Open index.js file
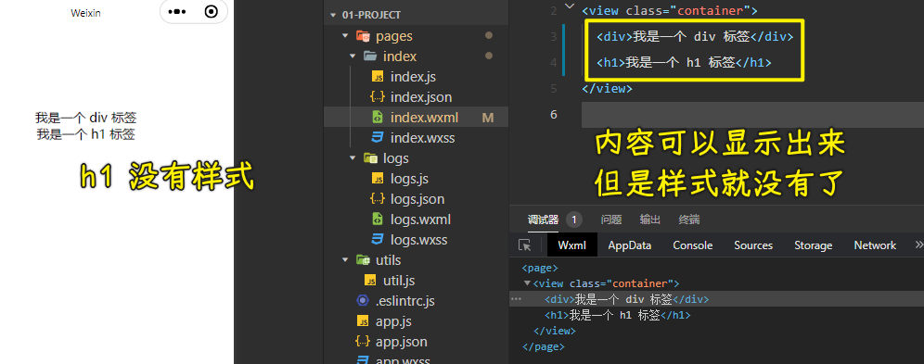 [413, 77]
